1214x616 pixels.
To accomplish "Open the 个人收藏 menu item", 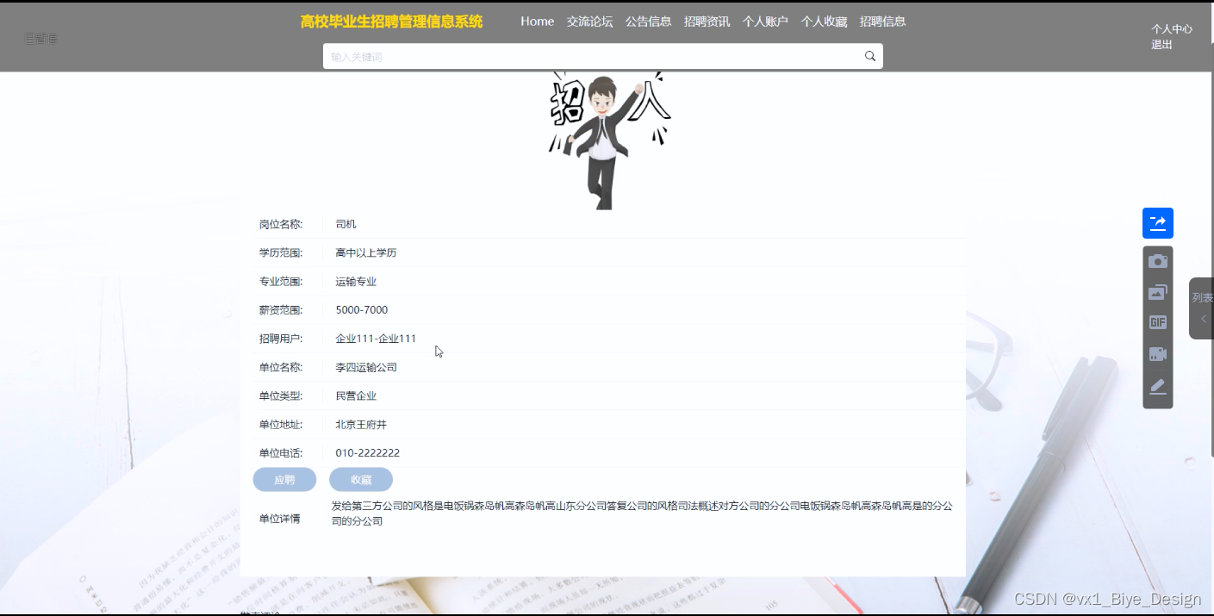I will point(825,22).
